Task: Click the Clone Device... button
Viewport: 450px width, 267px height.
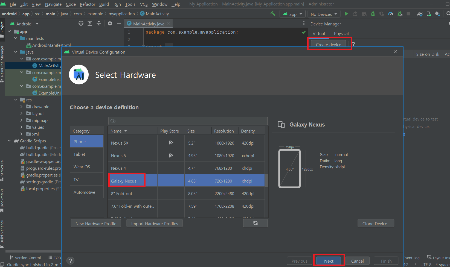Action: [x=376, y=224]
